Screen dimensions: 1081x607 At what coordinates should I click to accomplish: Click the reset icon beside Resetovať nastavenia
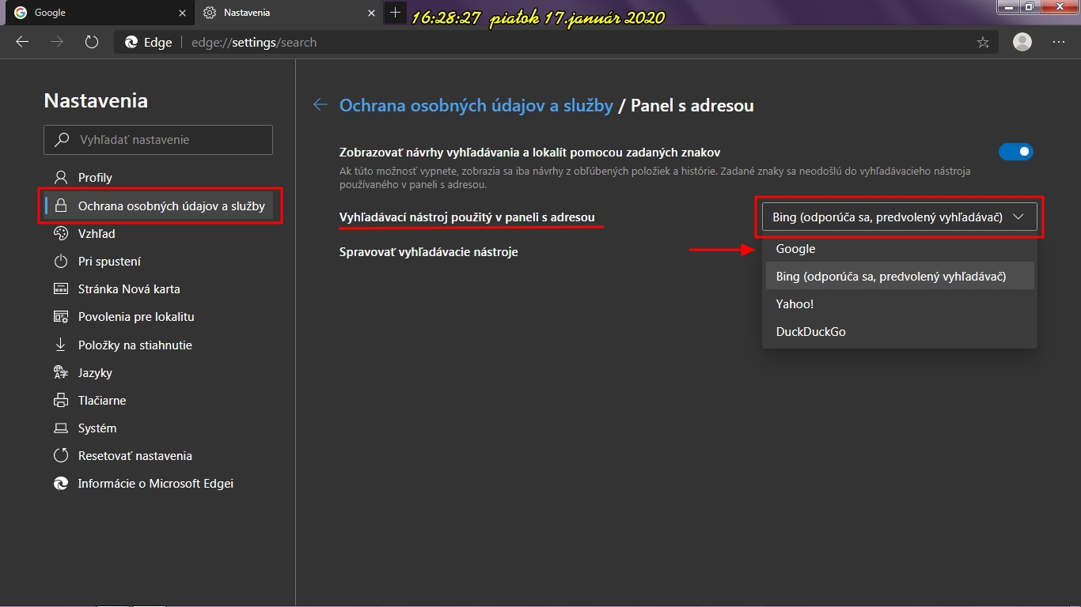(61, 456)
